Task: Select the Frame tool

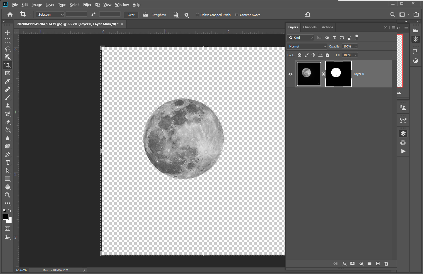Action: (8, 73)
